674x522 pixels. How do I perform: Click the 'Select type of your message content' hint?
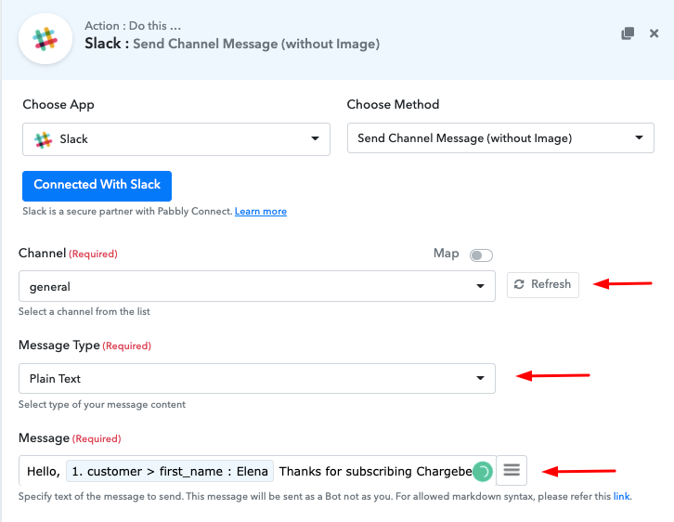point(102,404)
